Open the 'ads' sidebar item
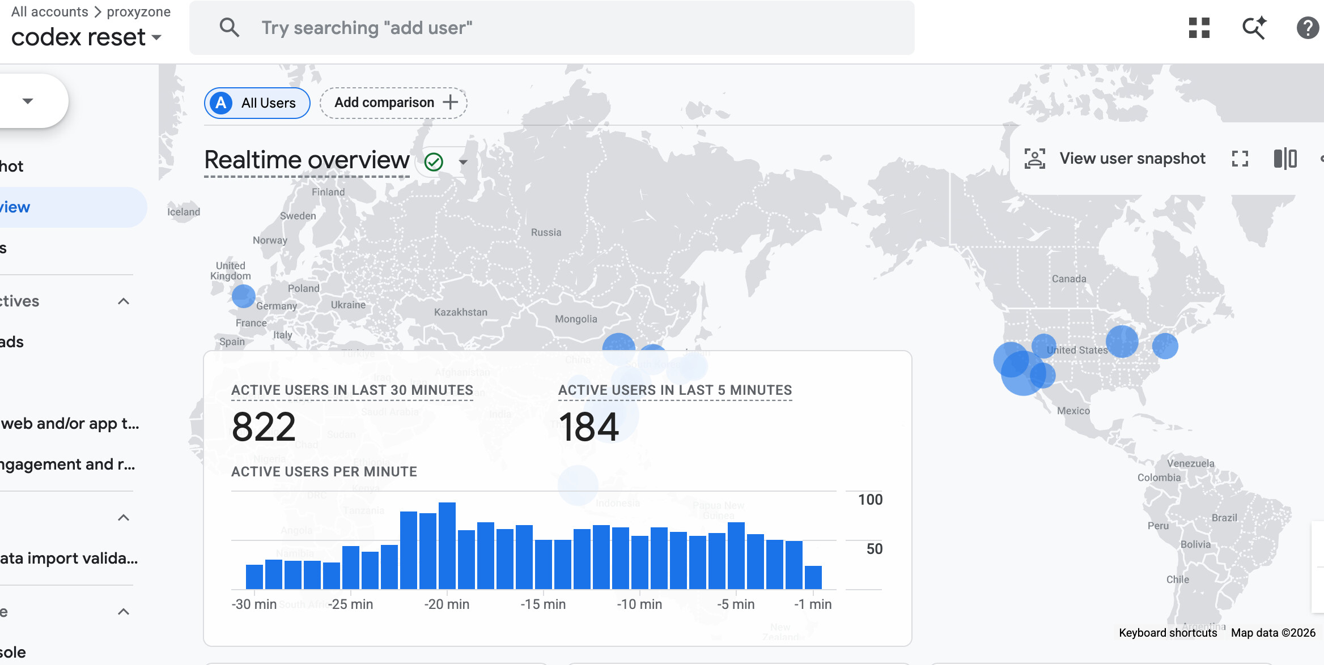1324x665 pixels. [11, 342]
